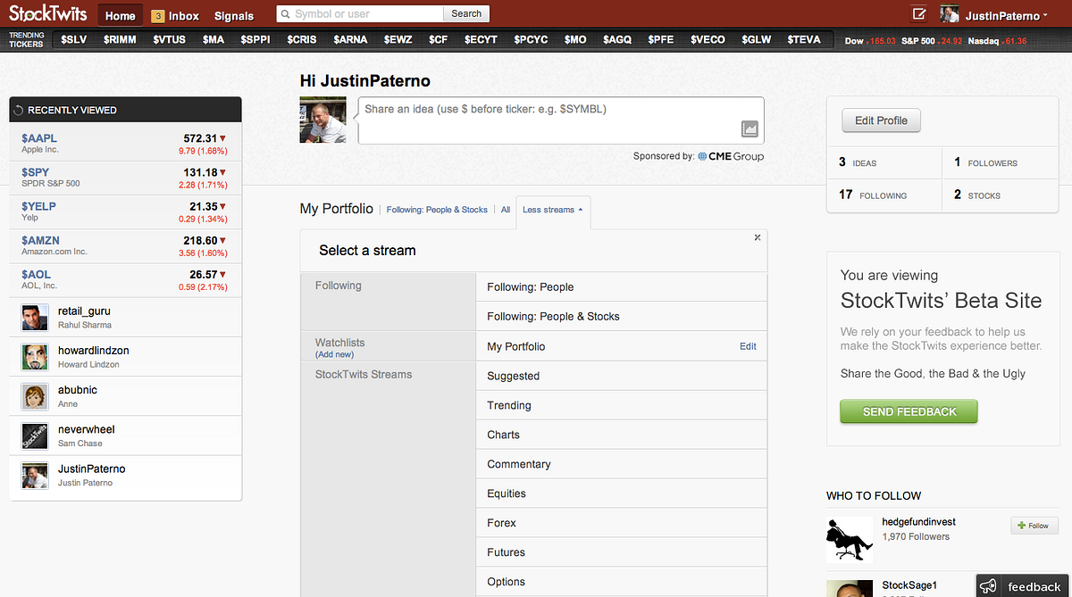Close the Select a stream panel

tap(758, 237)
